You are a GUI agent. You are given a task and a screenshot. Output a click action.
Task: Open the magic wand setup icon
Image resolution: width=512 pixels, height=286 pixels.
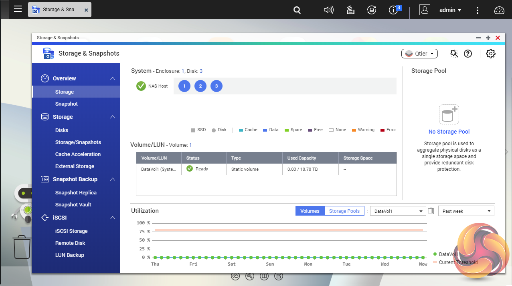[x=454, y=54]
